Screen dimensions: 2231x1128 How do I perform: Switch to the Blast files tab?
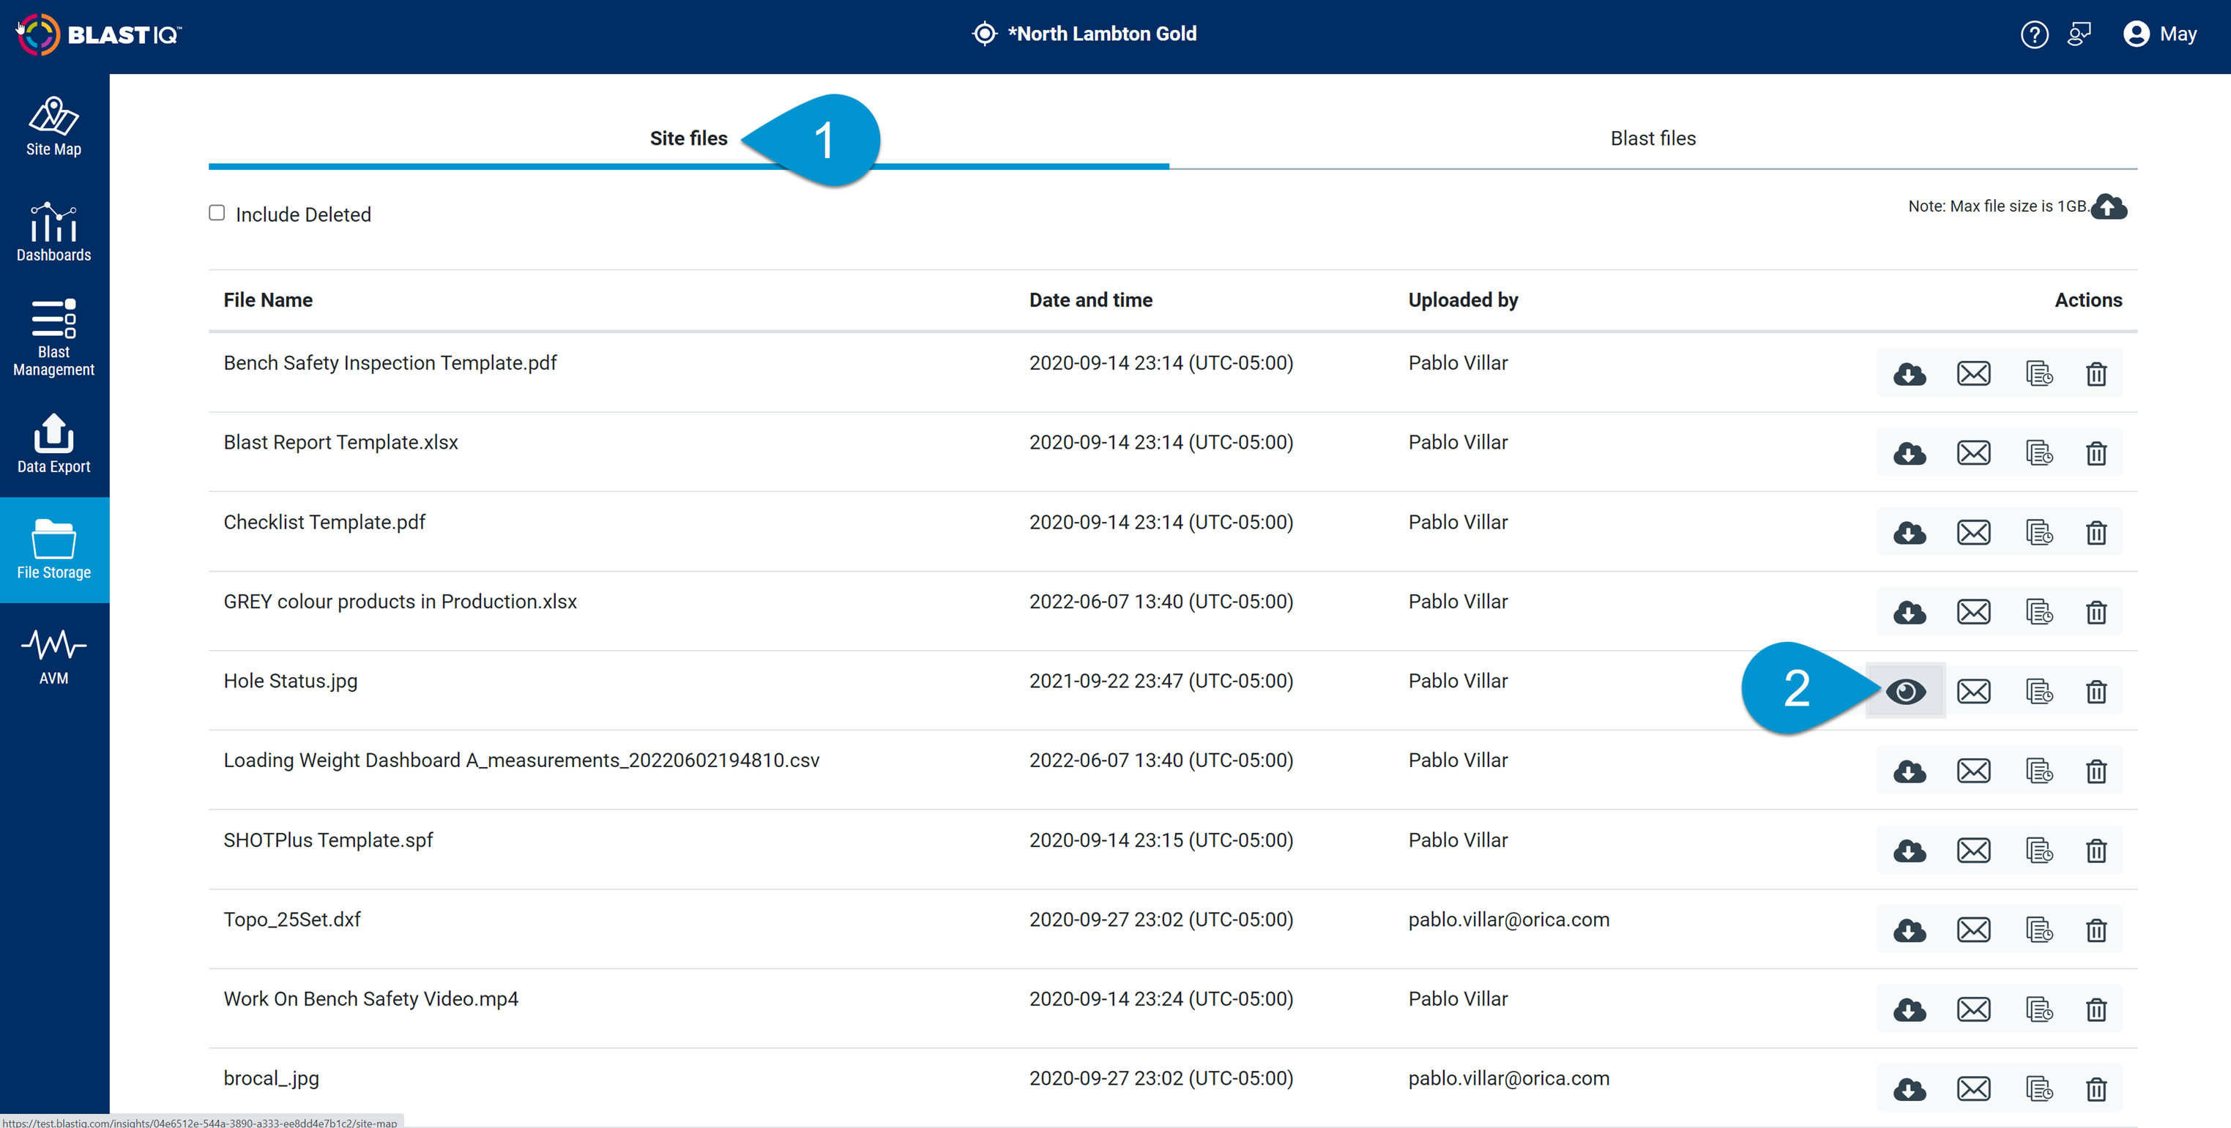pyautogui.click(x=1653, y=138)
